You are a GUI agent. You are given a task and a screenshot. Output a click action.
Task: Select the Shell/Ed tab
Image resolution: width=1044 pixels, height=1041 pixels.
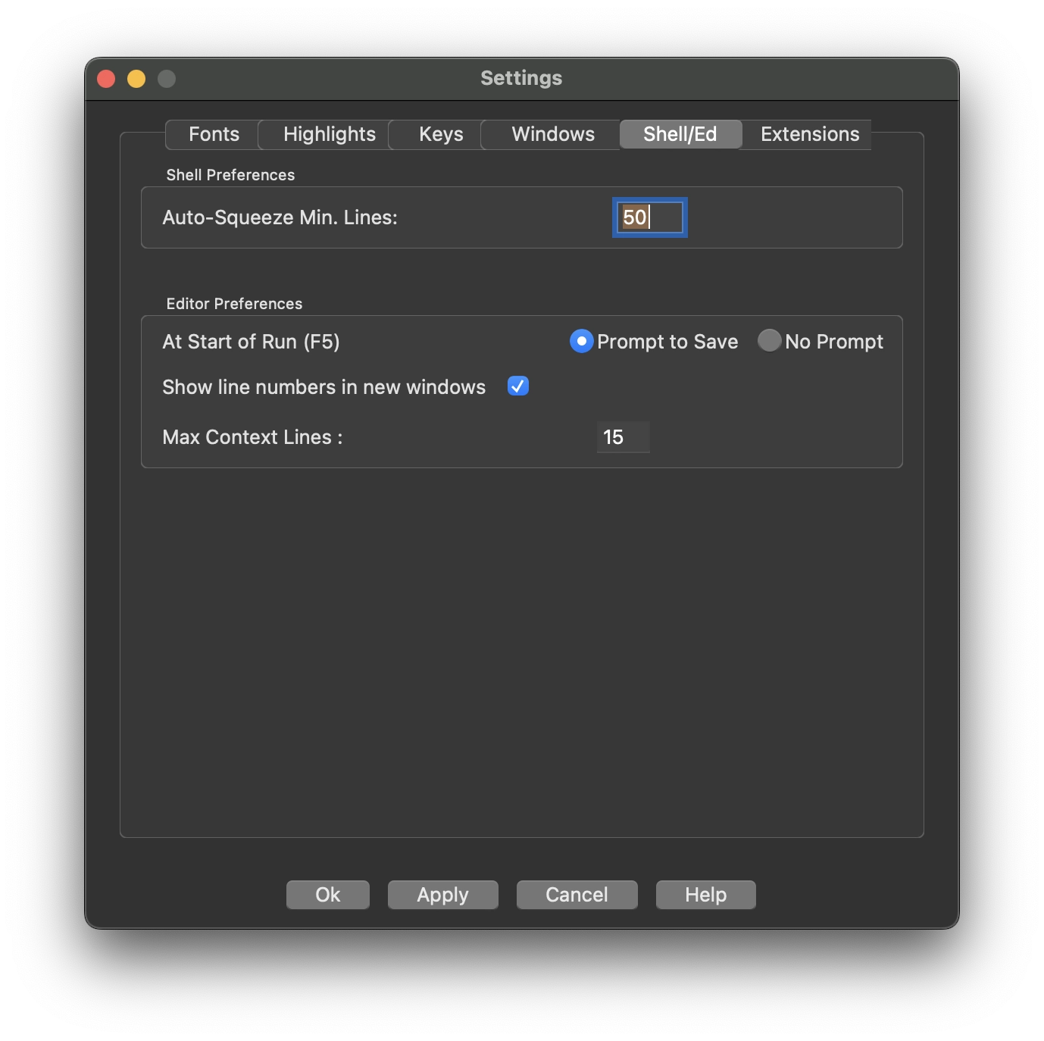click(680, 134)
